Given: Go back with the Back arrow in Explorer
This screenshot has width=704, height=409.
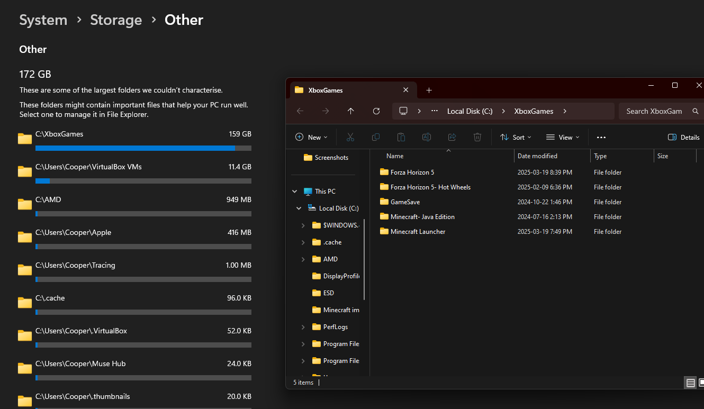Looking at the screenshot, I should [x=300, y=111].
